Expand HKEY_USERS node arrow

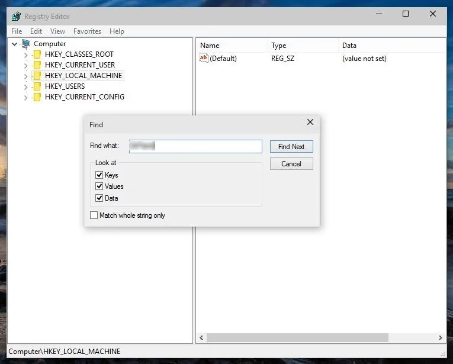(25, 87)
